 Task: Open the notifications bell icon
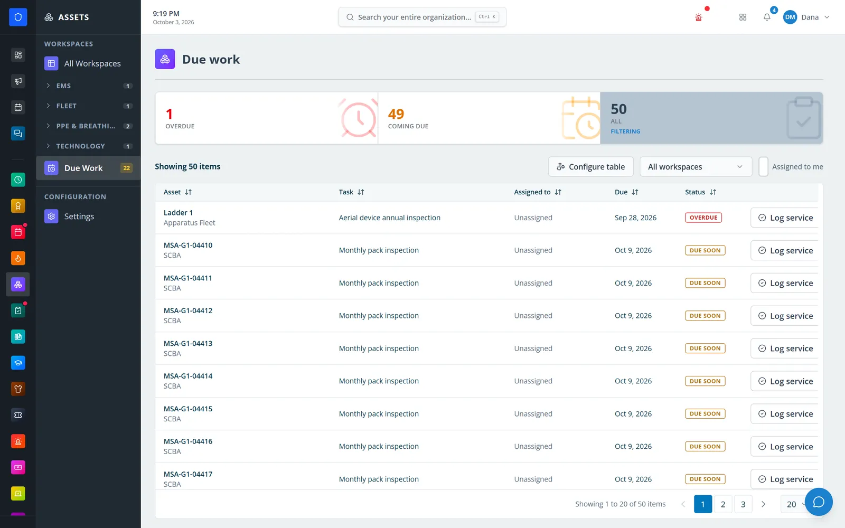[x=767, y=17]
